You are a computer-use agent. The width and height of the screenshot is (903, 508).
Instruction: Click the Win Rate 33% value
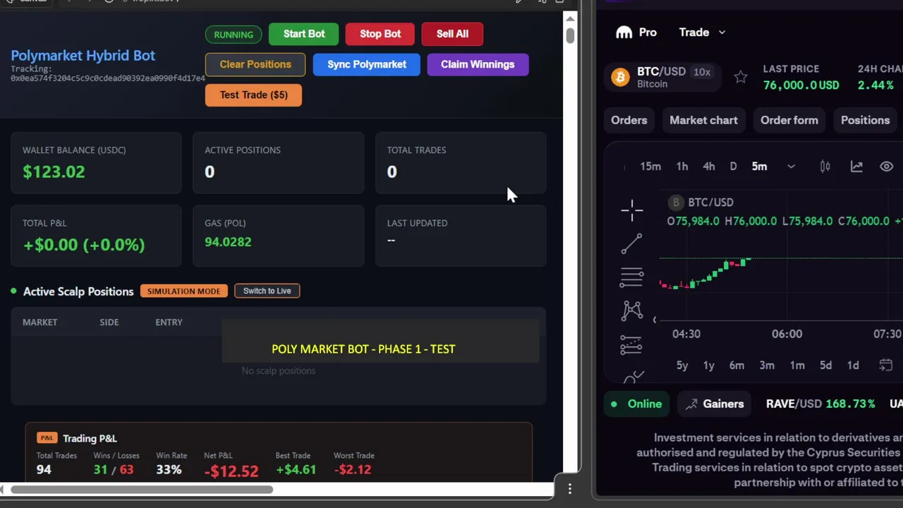169,470
